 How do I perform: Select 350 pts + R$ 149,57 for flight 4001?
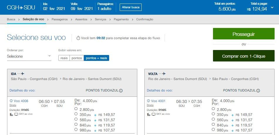coord(213,114)
